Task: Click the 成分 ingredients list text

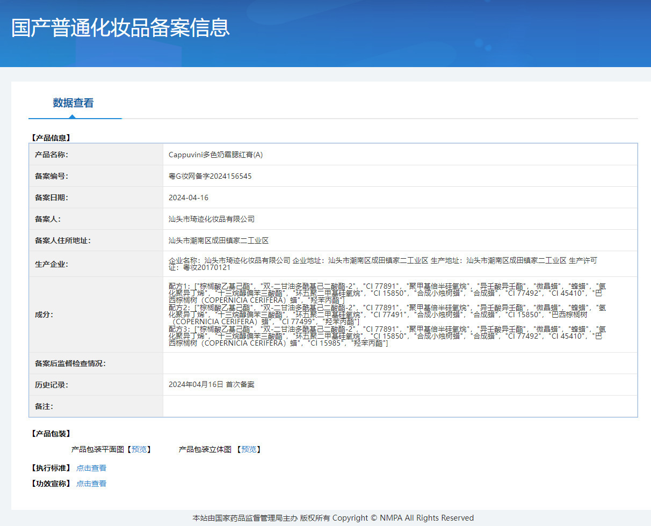Action: pos(387,315)
